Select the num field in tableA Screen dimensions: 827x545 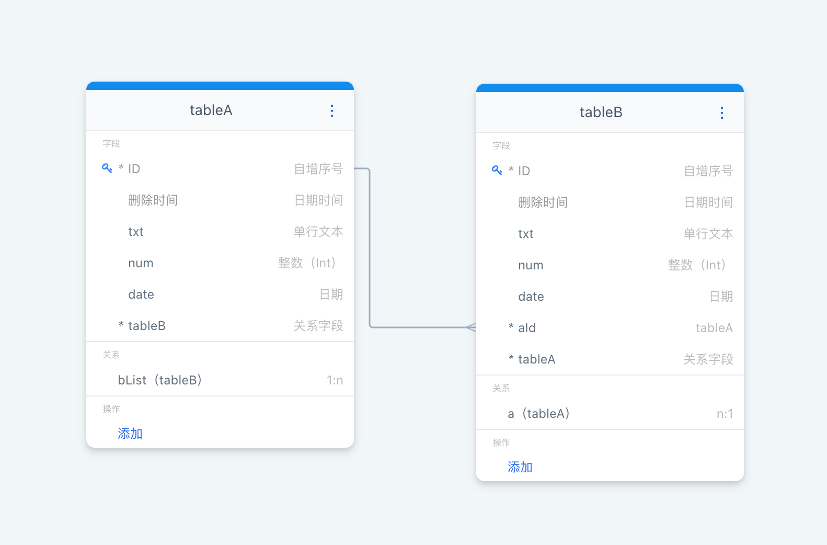point(220,263)
